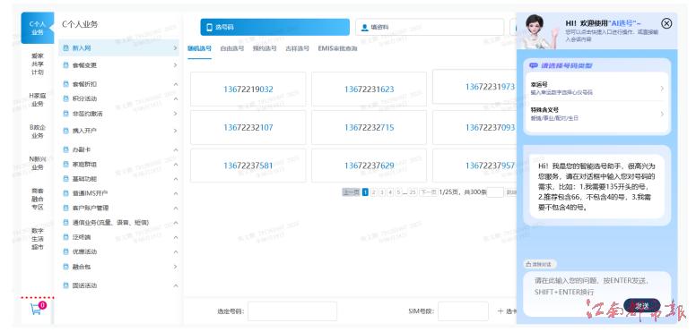This screenshot has height=332, width=696.
Task: Click the 发送 send button
Action: (x=642, y=305)
